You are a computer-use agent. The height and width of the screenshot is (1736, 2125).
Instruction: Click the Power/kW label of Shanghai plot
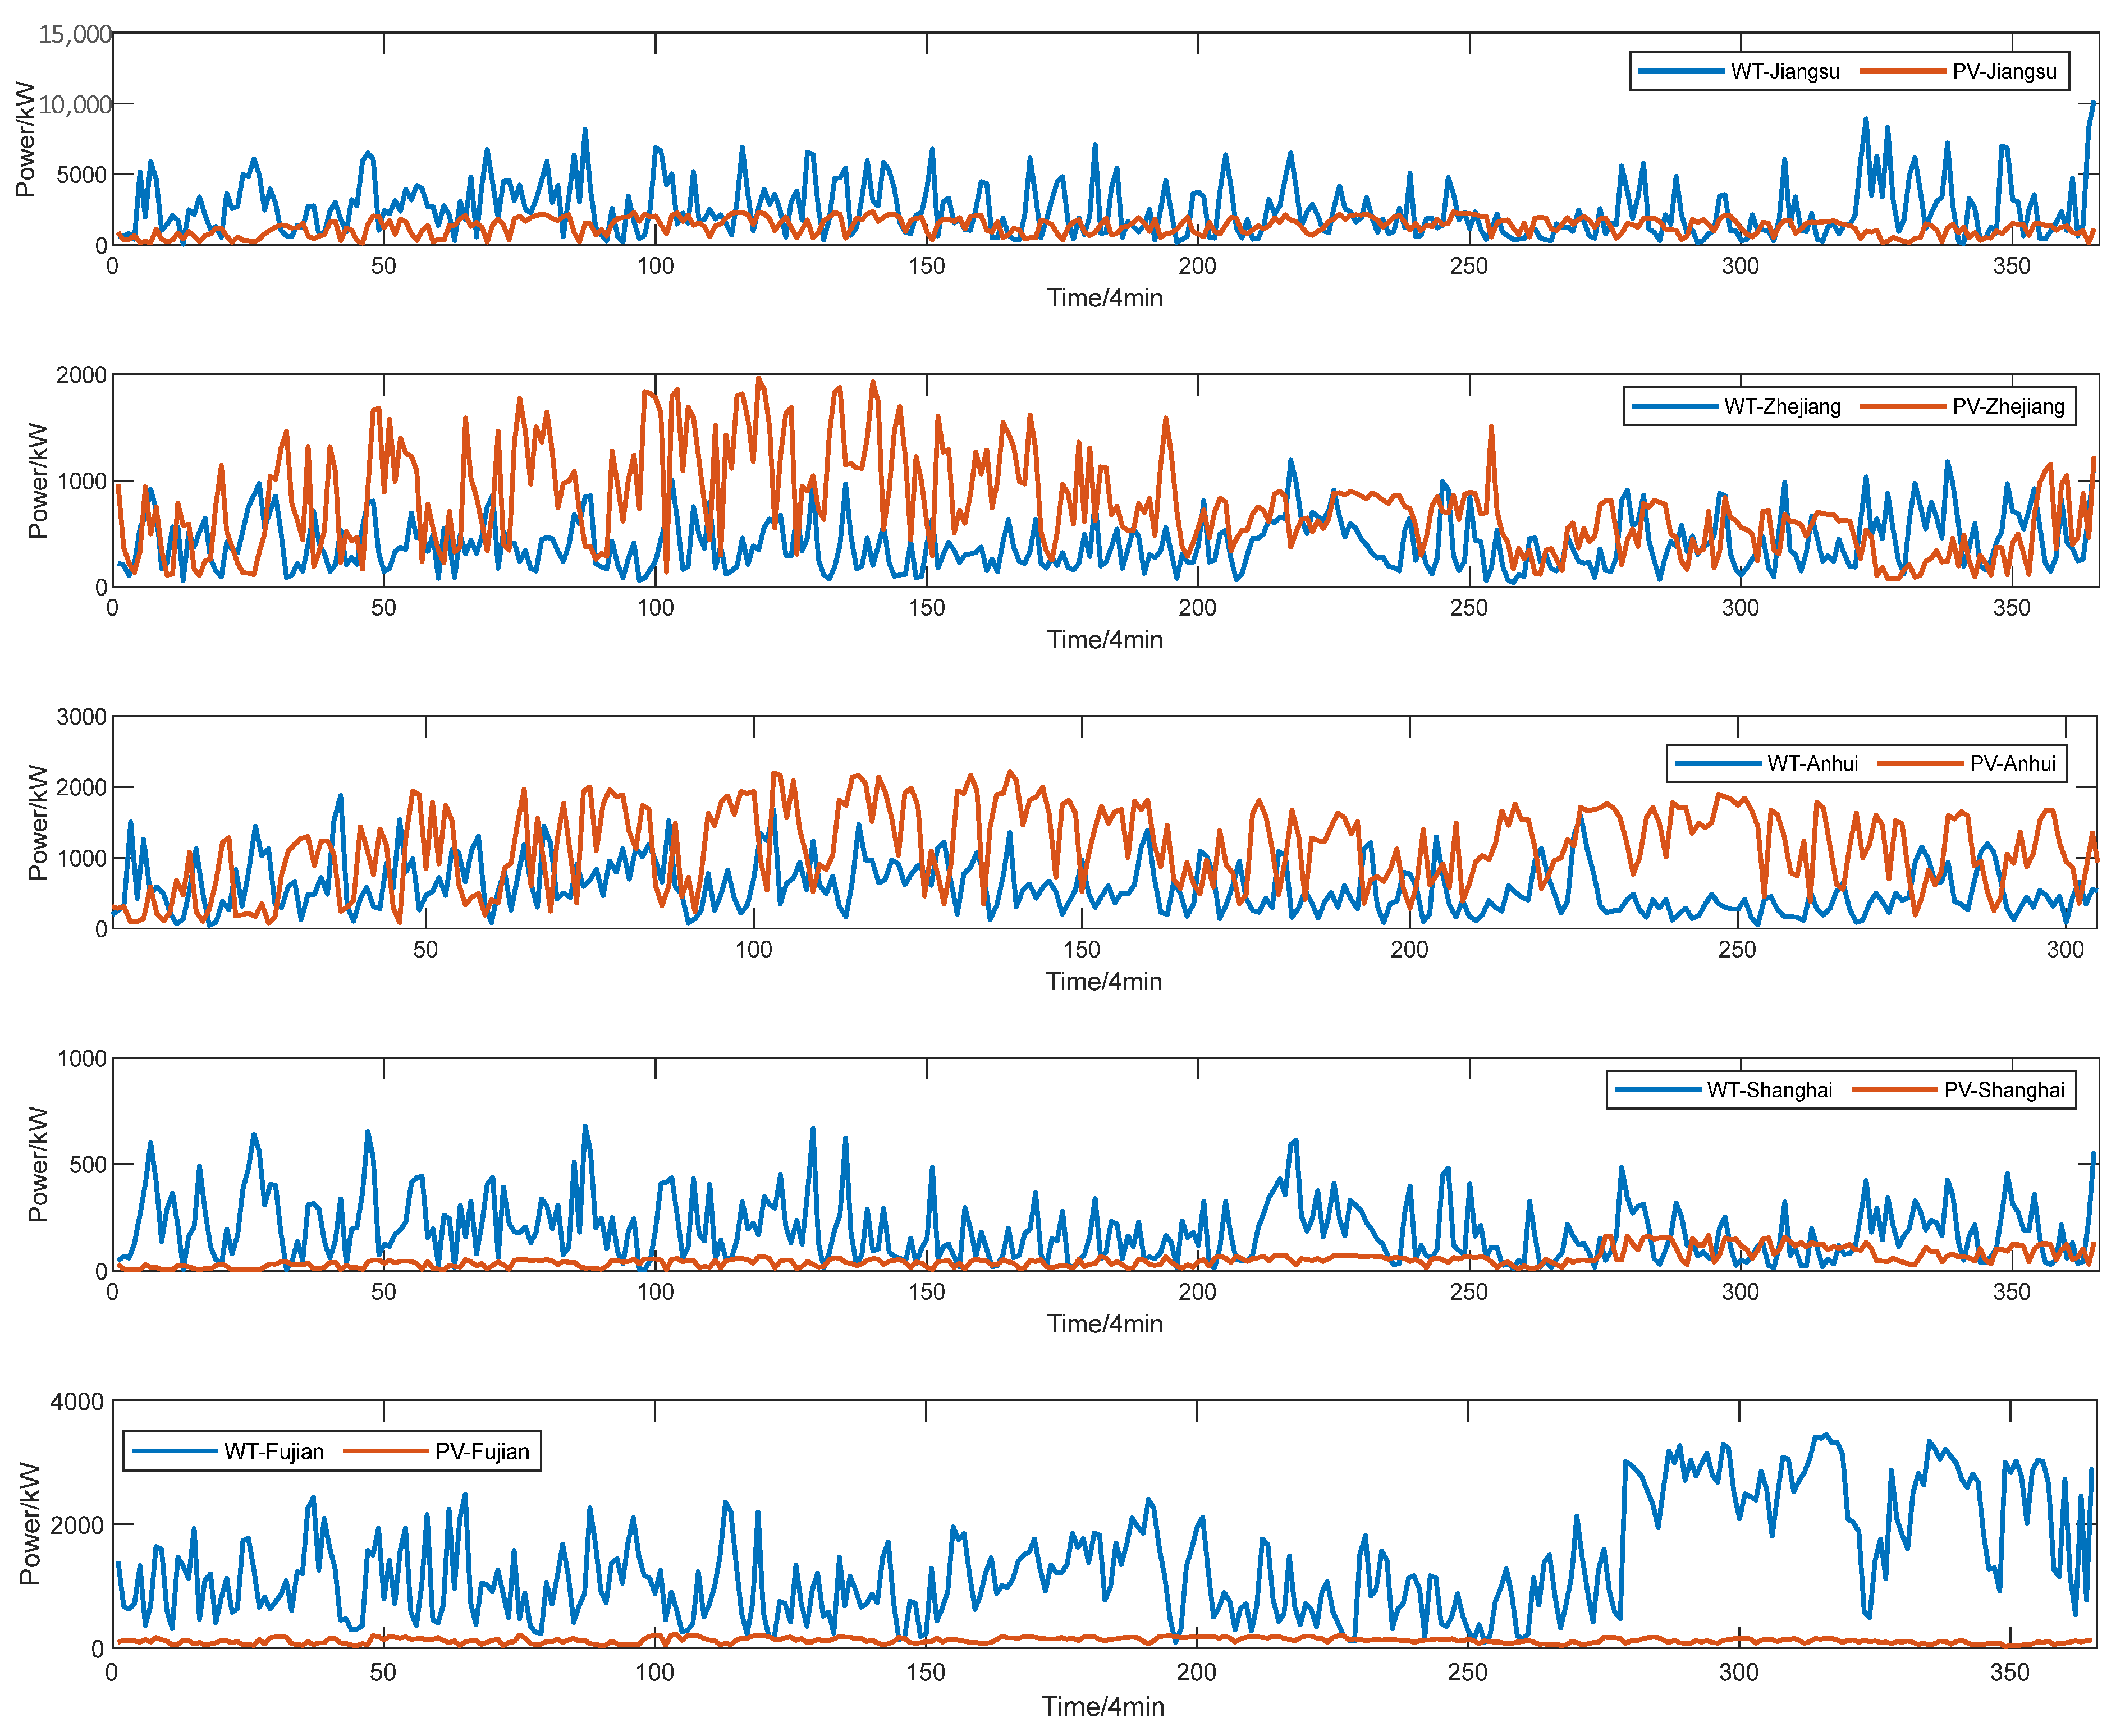(37, 1165)
